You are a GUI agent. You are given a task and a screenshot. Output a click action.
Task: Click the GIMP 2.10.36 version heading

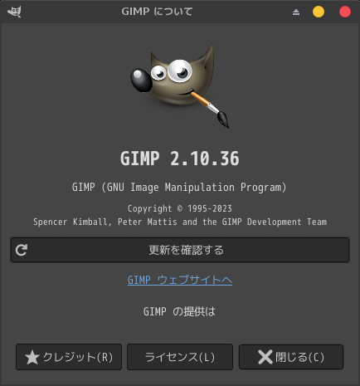pos(180,159)
